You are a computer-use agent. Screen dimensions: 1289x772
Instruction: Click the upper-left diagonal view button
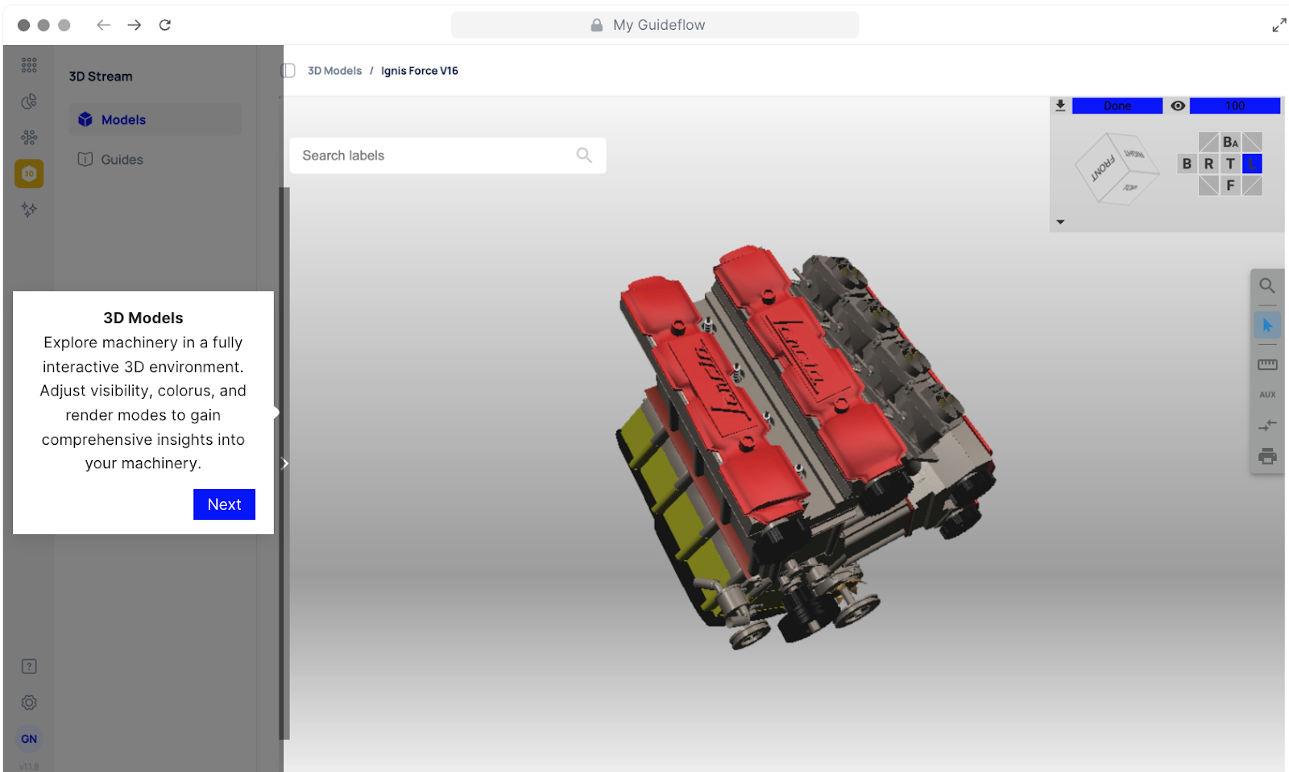click(1208, 143)
